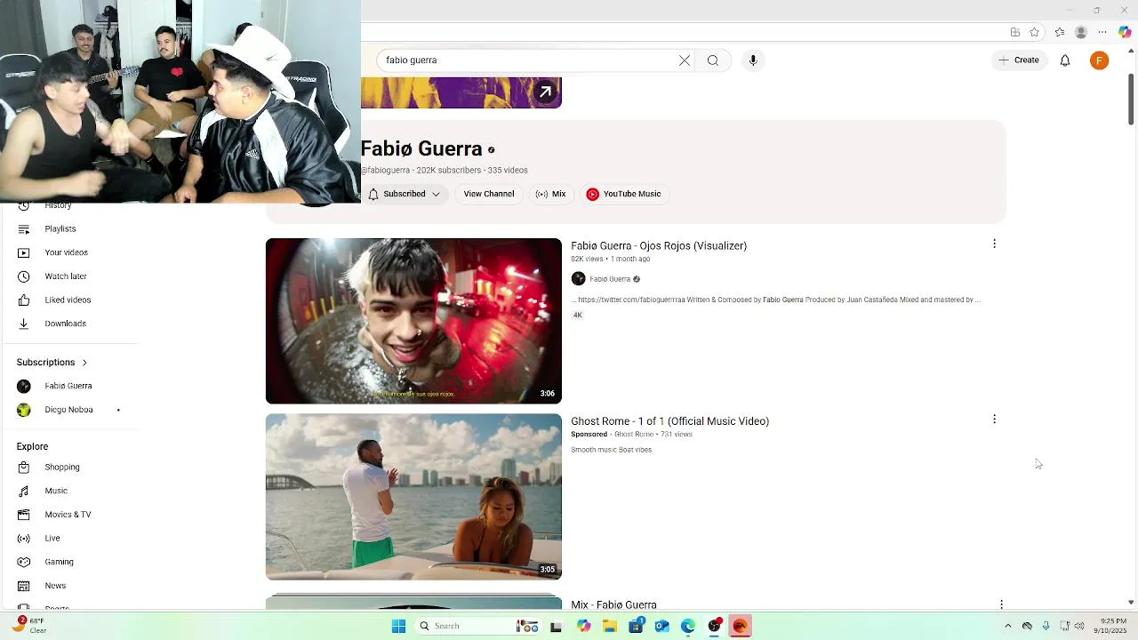Image resolution: width=1138 pixels, height=640 pixels.
Task: Click Fabio Guerra channel name under Ojos Rojos
Action: tap(610, 279)
